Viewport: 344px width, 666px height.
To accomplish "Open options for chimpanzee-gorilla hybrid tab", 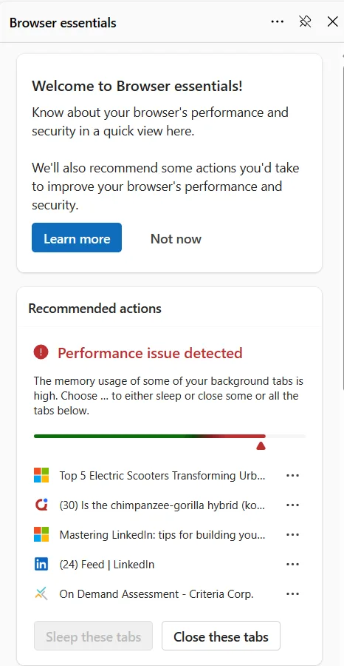I will point(293,505).
